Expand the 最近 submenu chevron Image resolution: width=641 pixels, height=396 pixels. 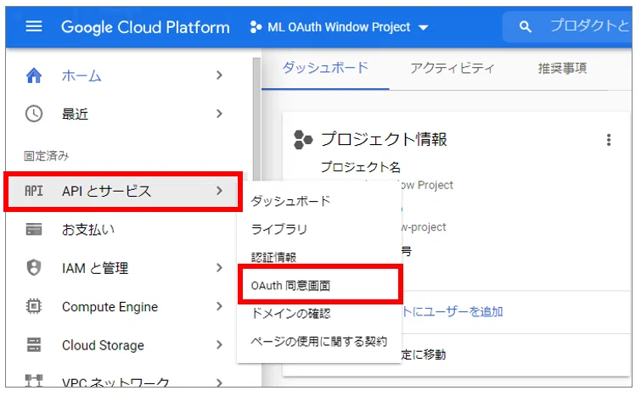[x=220, y=114]
